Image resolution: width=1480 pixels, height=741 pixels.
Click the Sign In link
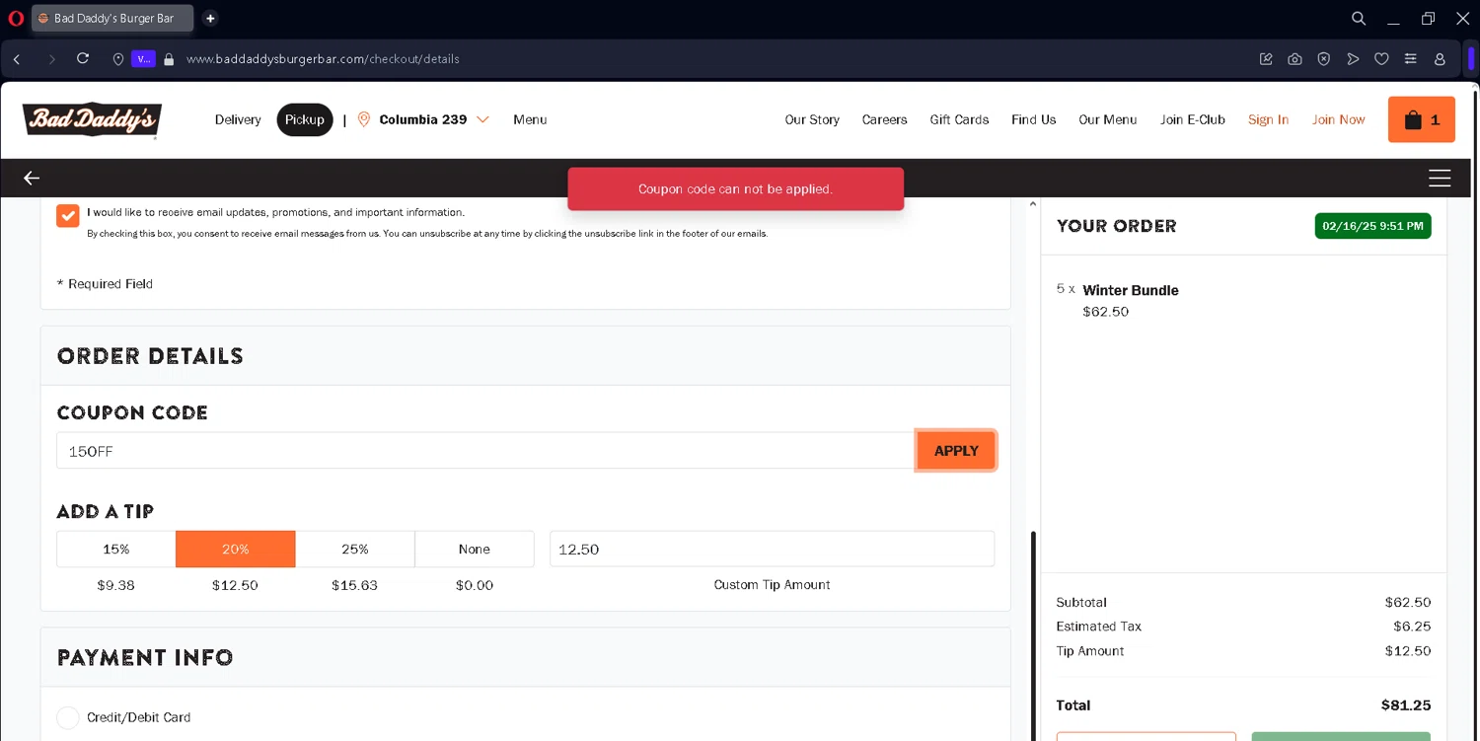coord(1268,119)
